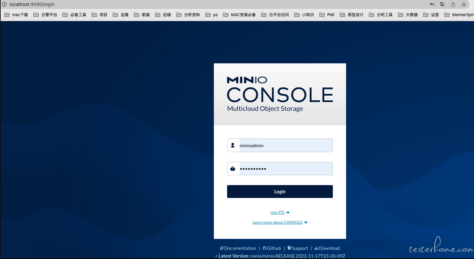Click the share icon in address bar

(x=453, y=4)
